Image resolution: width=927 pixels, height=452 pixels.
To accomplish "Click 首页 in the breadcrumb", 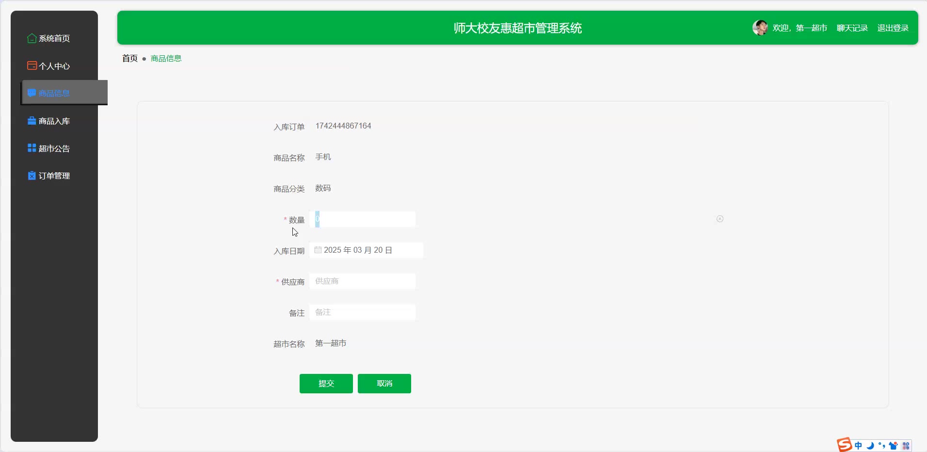I will (x=130, y=58).
